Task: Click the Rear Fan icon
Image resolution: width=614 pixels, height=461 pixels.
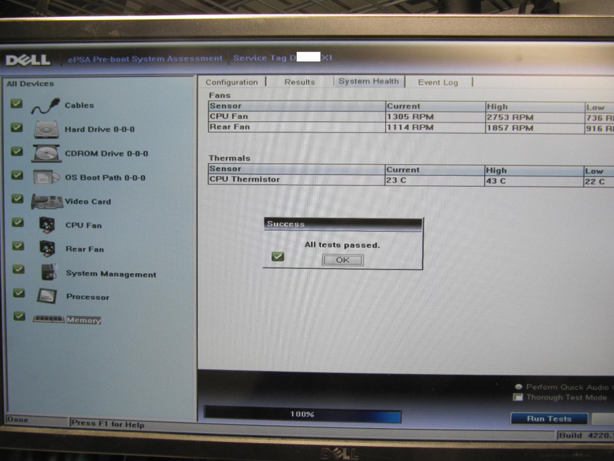Action: 47,249
